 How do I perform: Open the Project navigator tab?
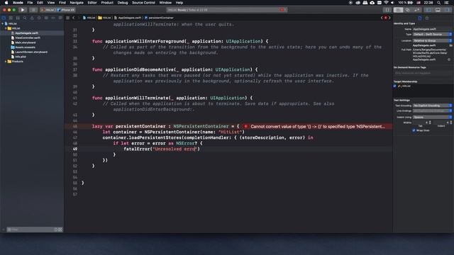[x=4, y=18]
